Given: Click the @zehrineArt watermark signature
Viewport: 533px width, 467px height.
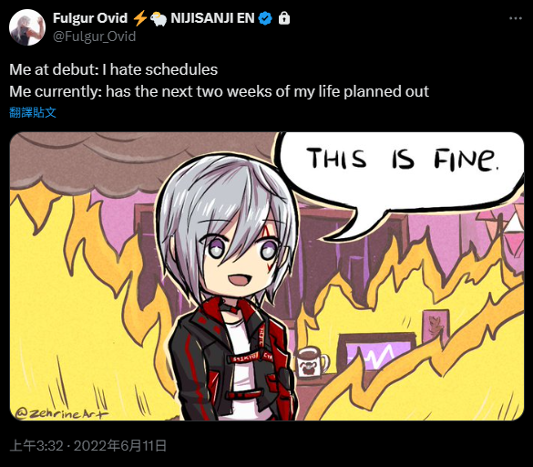Looking at the screenshot, I should click(x=62, y=413).
